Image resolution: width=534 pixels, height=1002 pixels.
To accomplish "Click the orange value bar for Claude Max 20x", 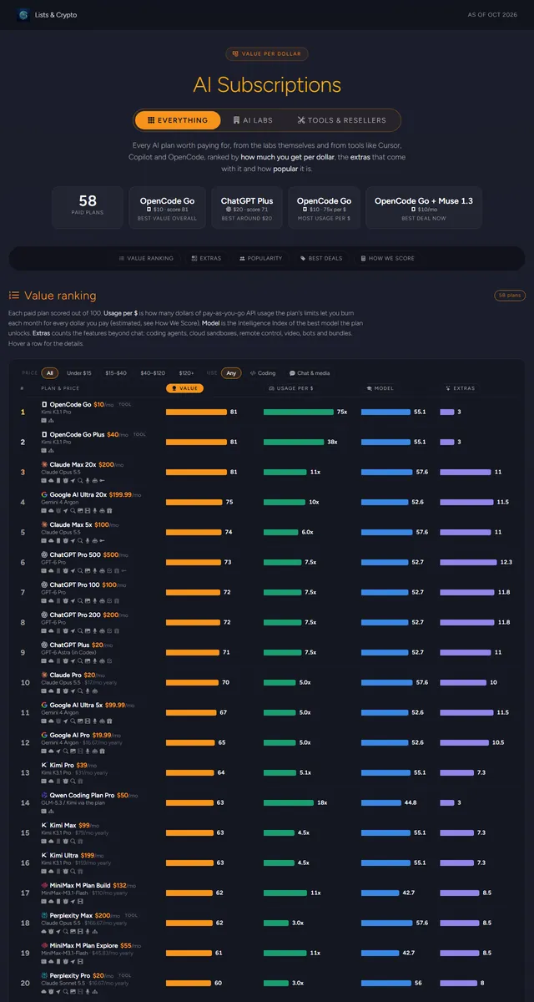I will click(x=196, y=472).
